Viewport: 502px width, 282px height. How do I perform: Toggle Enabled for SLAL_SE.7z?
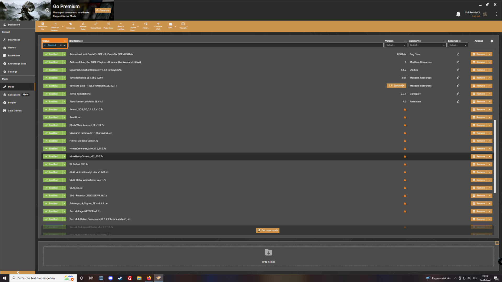point(53,188)
